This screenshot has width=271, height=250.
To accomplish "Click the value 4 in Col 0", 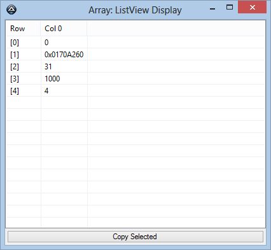I will (x=46, y=91).
